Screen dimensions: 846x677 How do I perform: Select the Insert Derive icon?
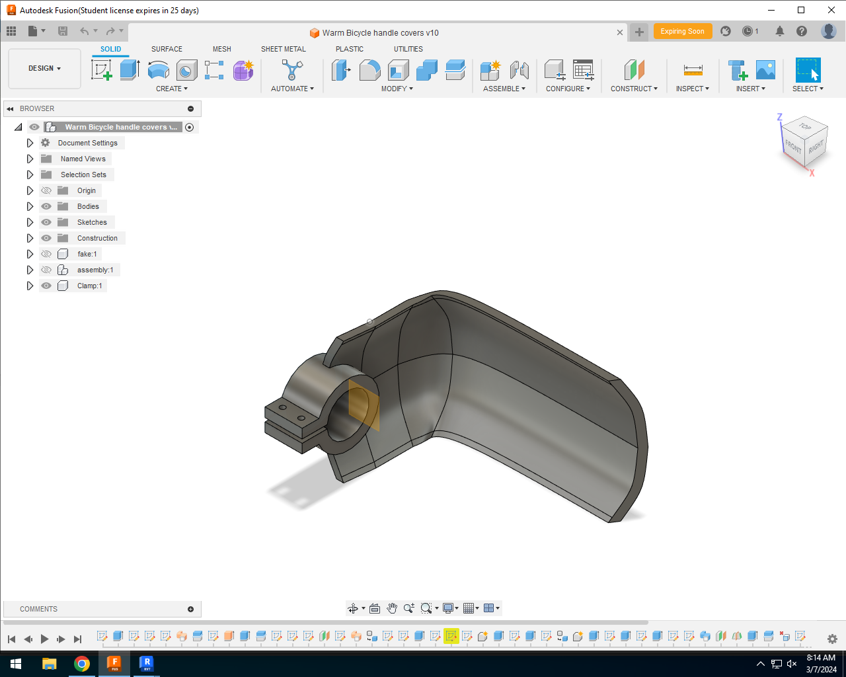click(737, 69)
